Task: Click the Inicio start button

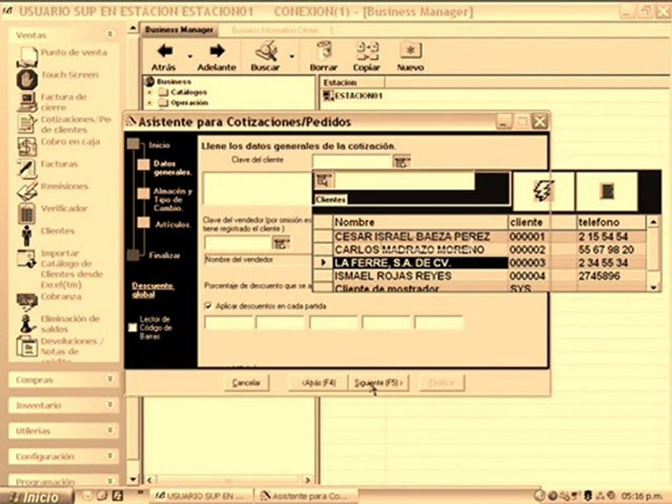Action: [36, 497]
